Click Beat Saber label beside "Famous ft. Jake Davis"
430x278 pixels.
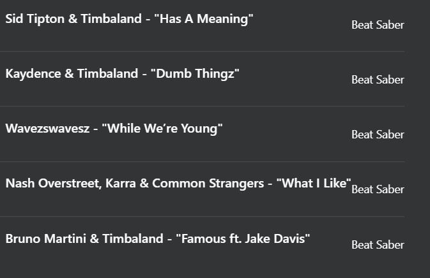tap(378, 245)
